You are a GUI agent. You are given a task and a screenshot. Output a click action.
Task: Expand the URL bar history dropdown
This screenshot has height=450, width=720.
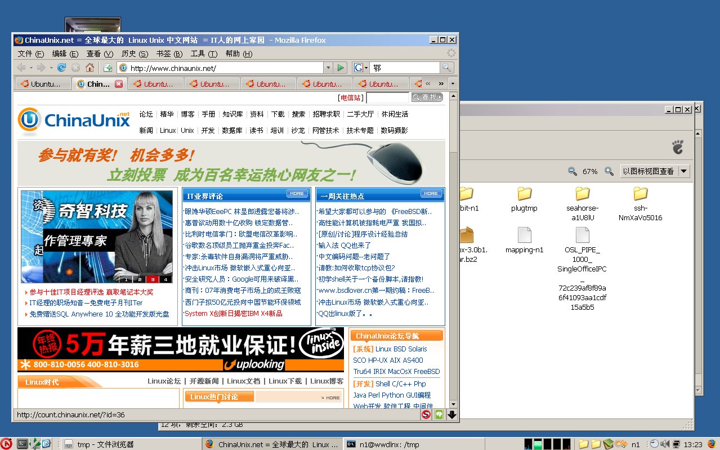click(x=328, y=68)
